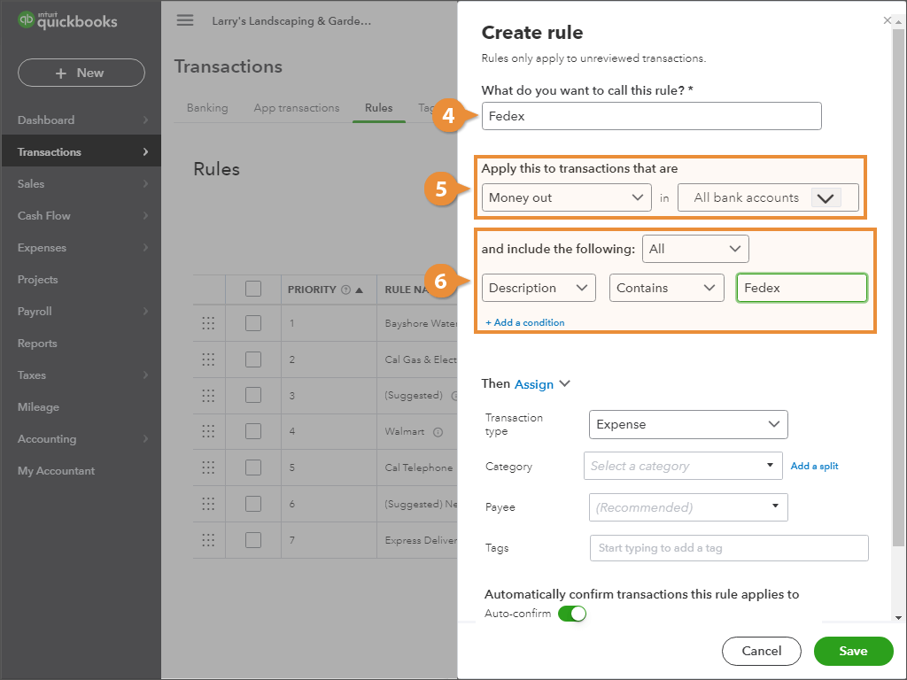The image size is (907, 680).
Task: Check the Express Delivery rule checkbox
Action: pos(253,540)
